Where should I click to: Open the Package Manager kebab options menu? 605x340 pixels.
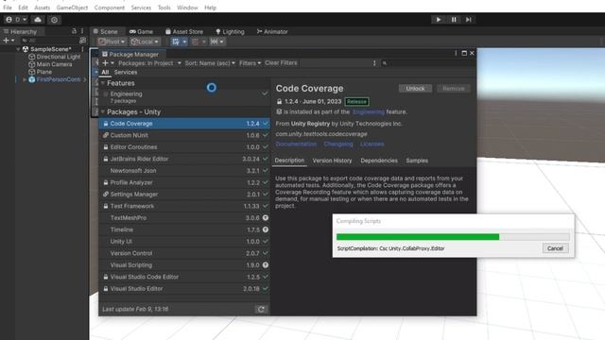456,53
